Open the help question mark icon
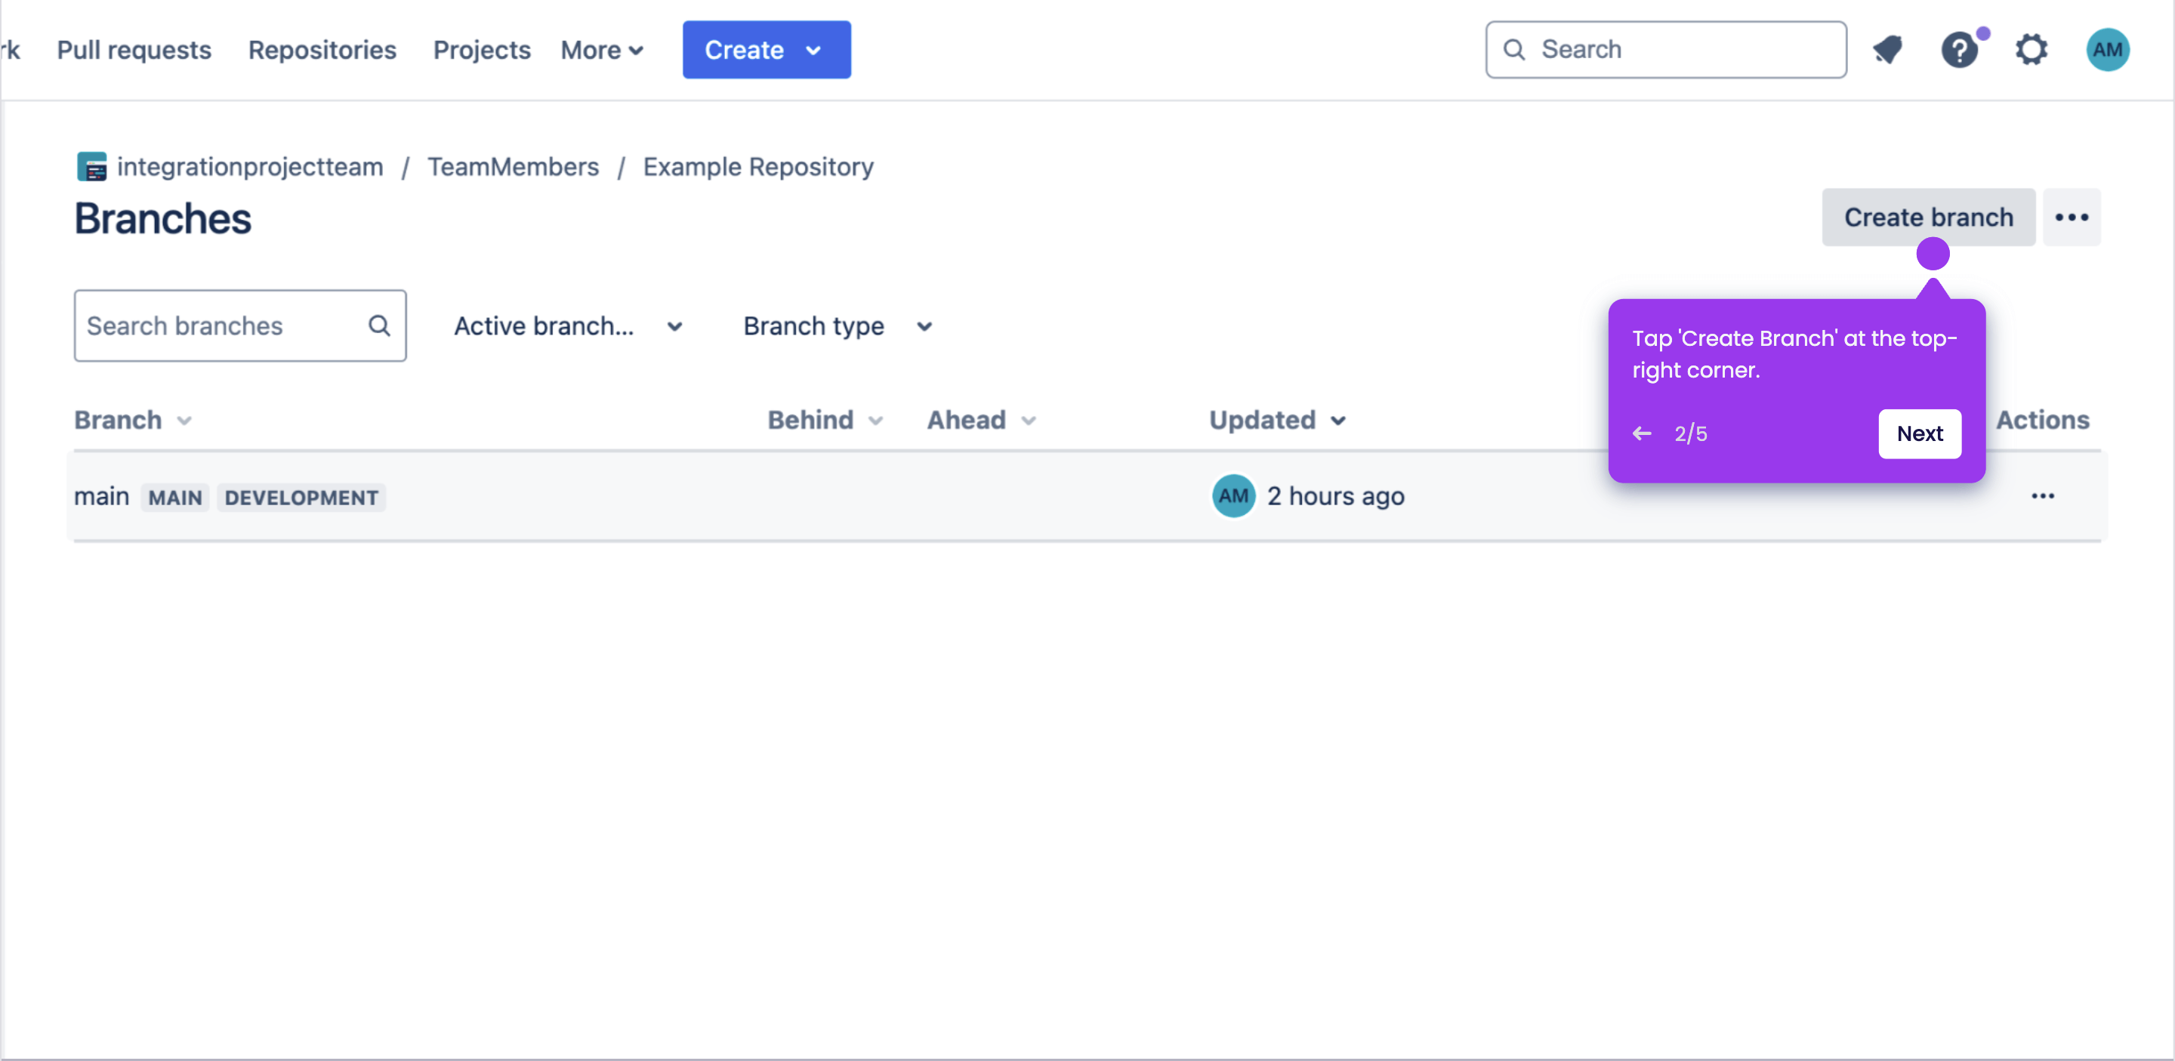This screenshot has width=2175, height=1061. [1959, 50]
